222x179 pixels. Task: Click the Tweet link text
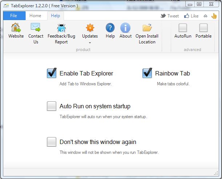tap(173, 16)
